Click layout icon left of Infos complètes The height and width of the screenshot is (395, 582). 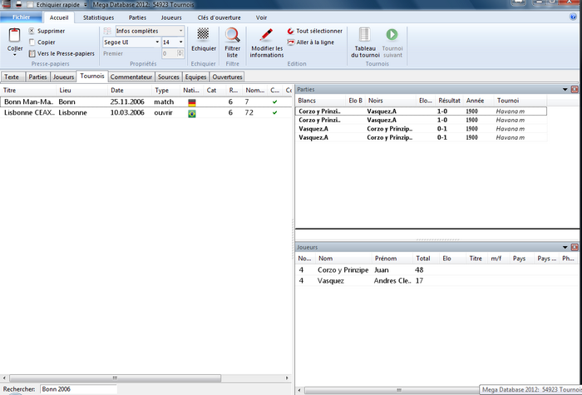click(107, 32)
